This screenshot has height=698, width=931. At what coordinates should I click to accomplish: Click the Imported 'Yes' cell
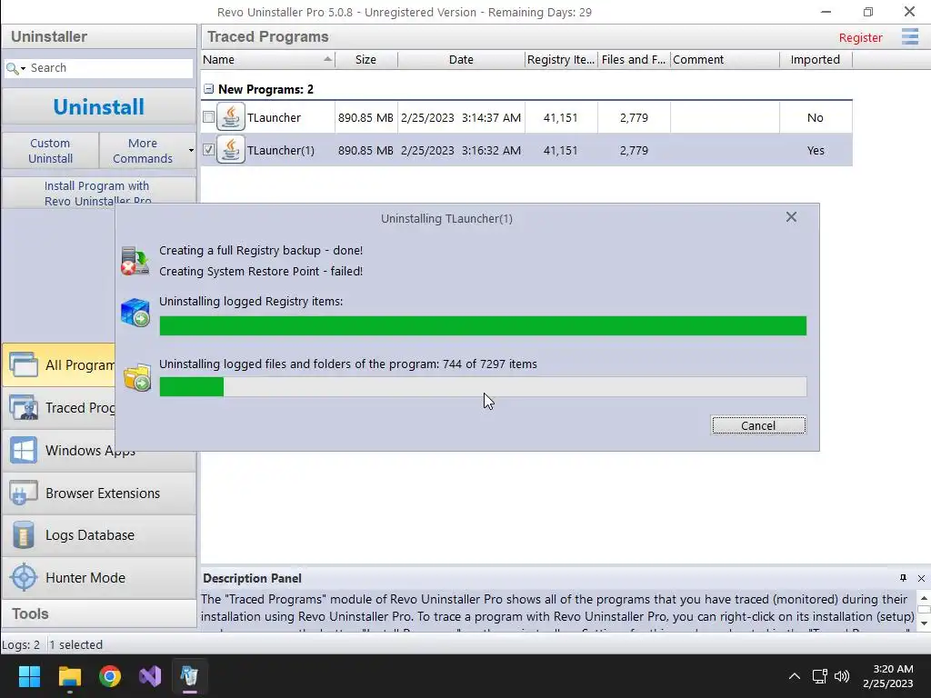(x=816, y=150)
